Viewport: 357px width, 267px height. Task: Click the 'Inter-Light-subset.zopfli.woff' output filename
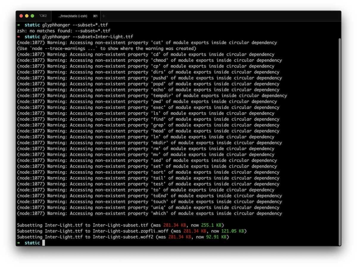click(x=131, y=231)
